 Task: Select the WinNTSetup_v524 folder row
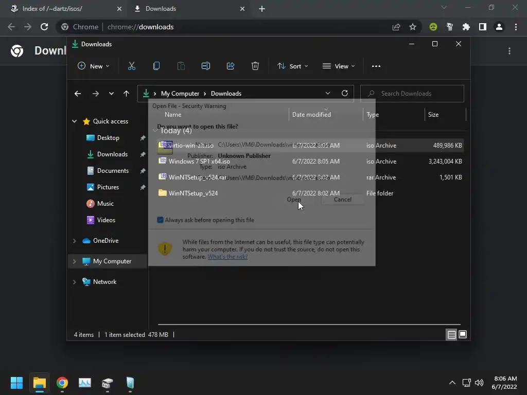coord(310,193)
